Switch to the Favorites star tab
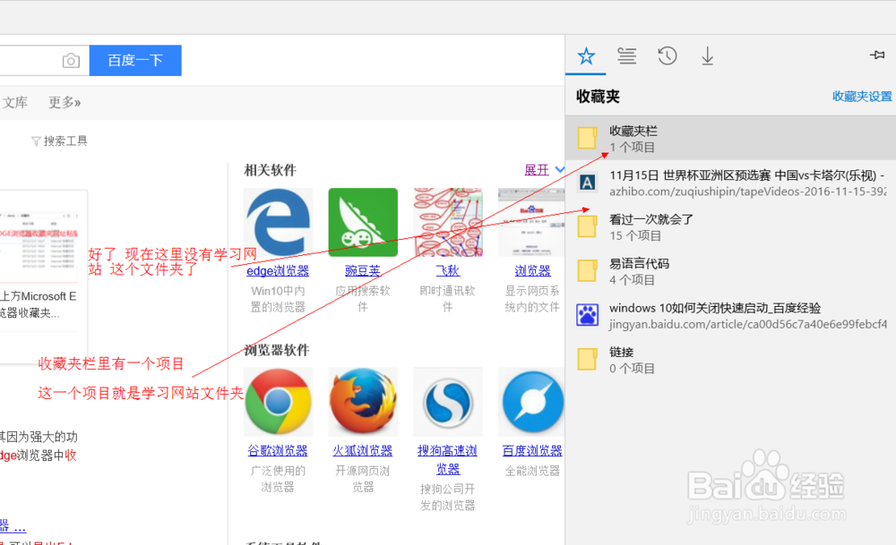Viewport: 896px width, 545px height. coord(586,55)
